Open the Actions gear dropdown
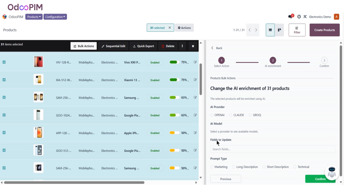Viewport: 344px width, 193px height. (184, 28)
